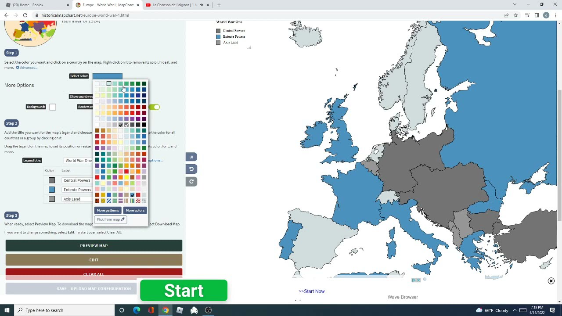Open Cortana circle icon on taskbar
The height and width of the screenshot is (316, 562).
pos(122,310)
